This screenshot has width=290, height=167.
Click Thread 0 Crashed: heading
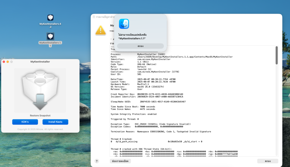[x=122, y=139]
